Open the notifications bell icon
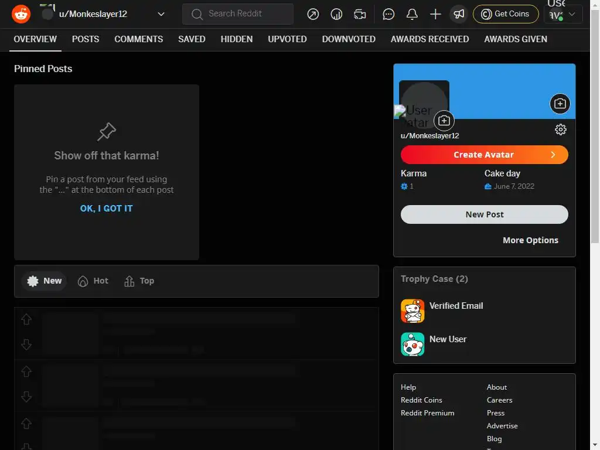Image resolution: width=600 pixels, height=450 pixels. [x=412, y=14]
